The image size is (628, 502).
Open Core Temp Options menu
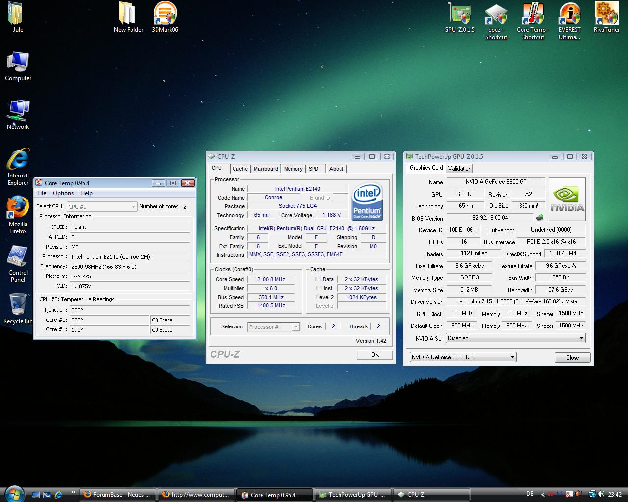63,193
